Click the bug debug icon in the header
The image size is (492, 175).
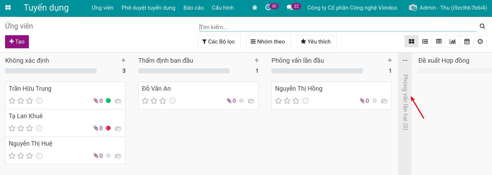pos(254,7)
